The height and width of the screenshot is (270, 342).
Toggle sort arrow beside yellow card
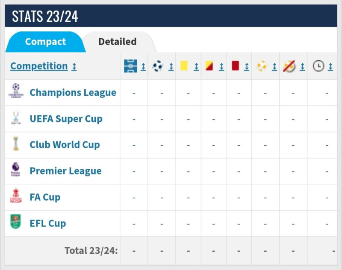196,67
